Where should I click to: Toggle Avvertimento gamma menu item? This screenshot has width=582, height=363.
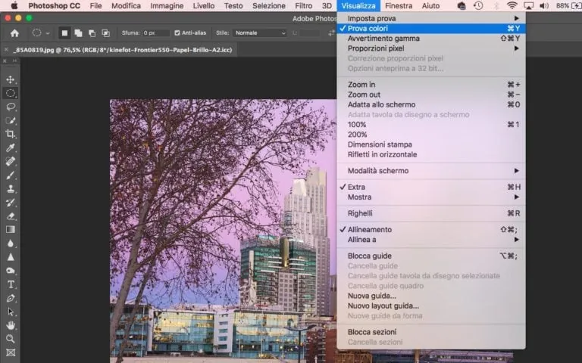[x=431, y=39]
